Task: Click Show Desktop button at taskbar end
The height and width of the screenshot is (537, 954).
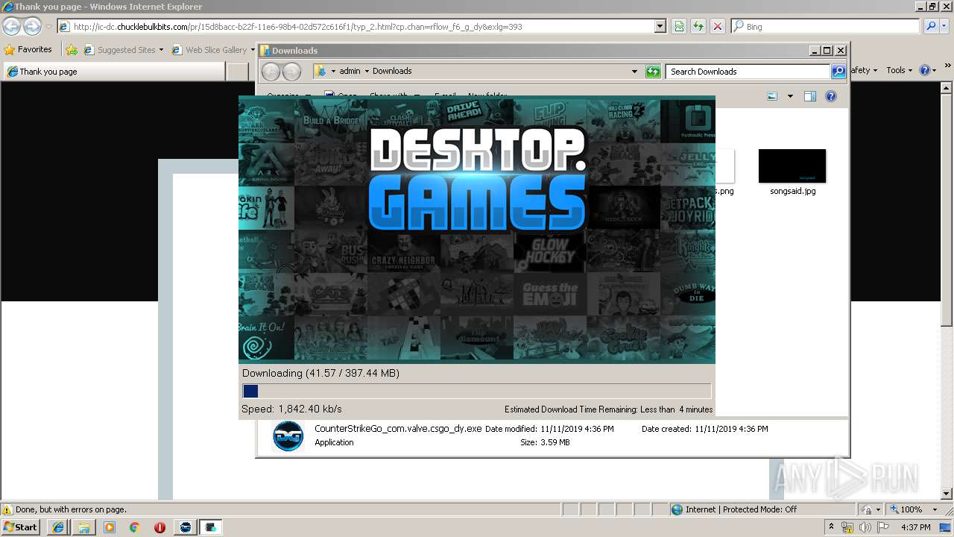Action: (947, 527)
